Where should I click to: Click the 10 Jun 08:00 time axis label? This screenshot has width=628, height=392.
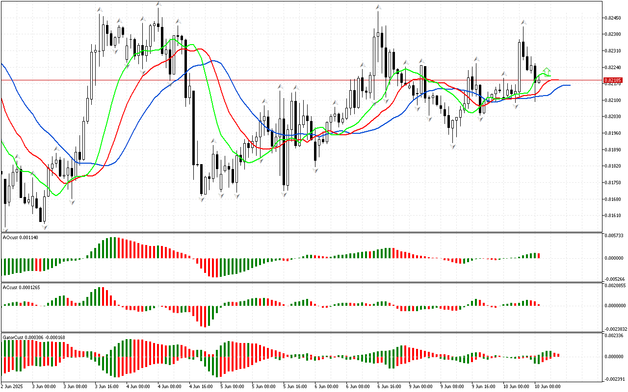(547, 386)
